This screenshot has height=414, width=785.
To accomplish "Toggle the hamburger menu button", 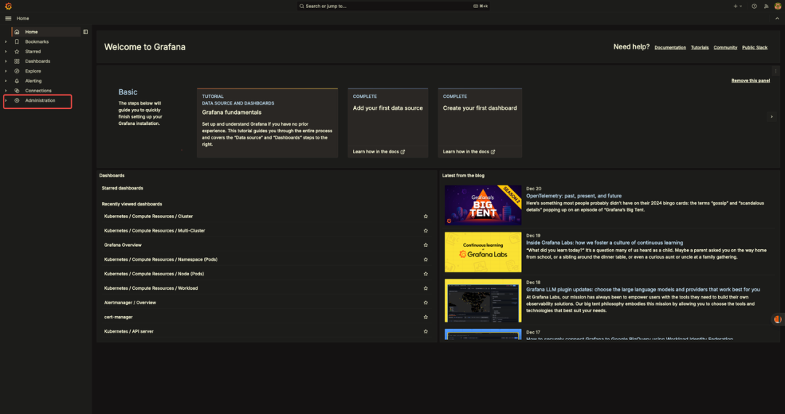I will (x=8, y=18).
